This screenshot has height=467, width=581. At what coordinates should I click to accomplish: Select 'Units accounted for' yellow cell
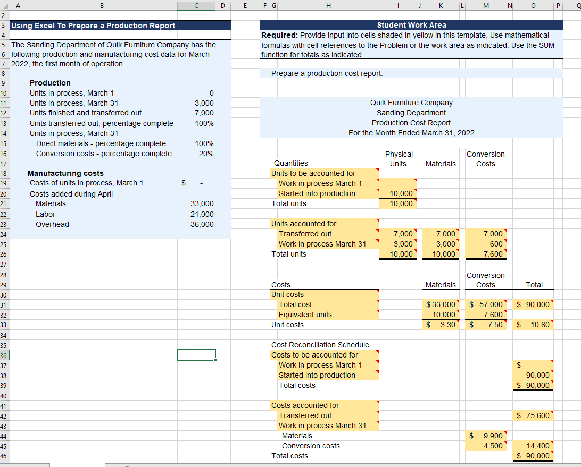[325, 224]
